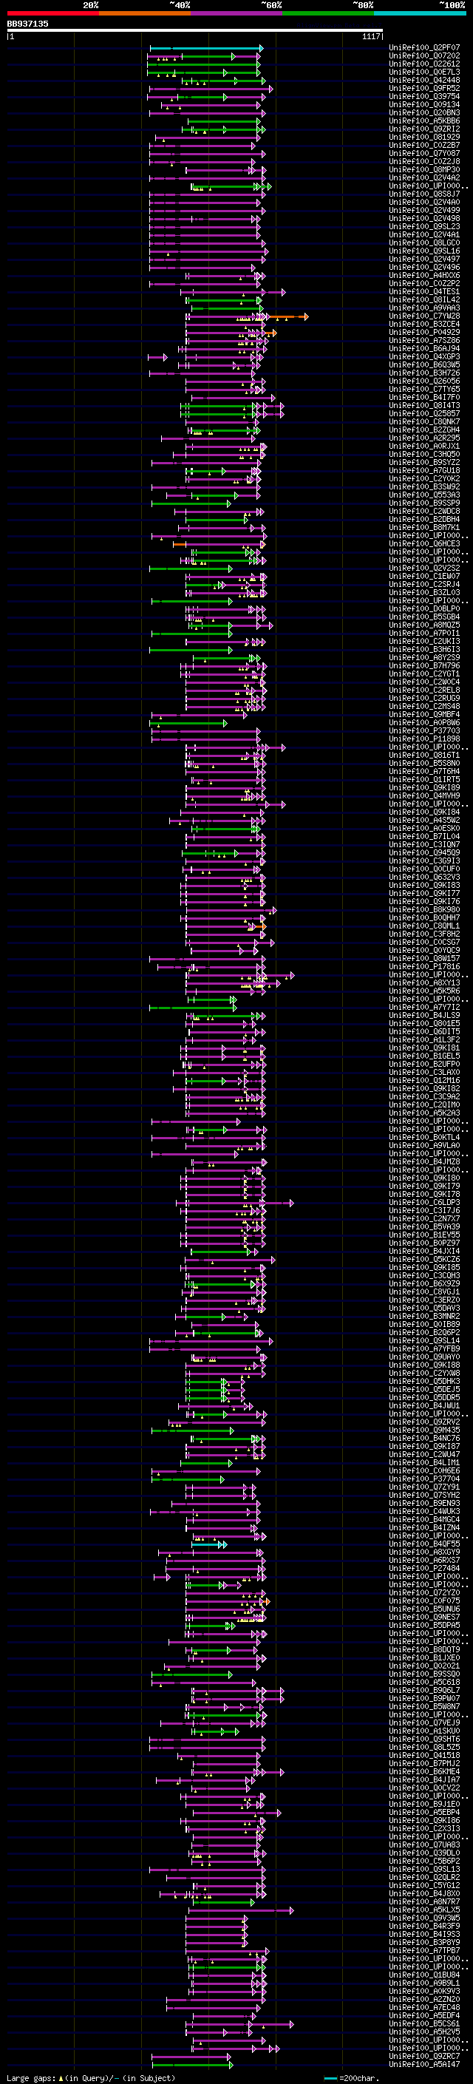Open hit UniRef100_C1EW07

point(424,576)
